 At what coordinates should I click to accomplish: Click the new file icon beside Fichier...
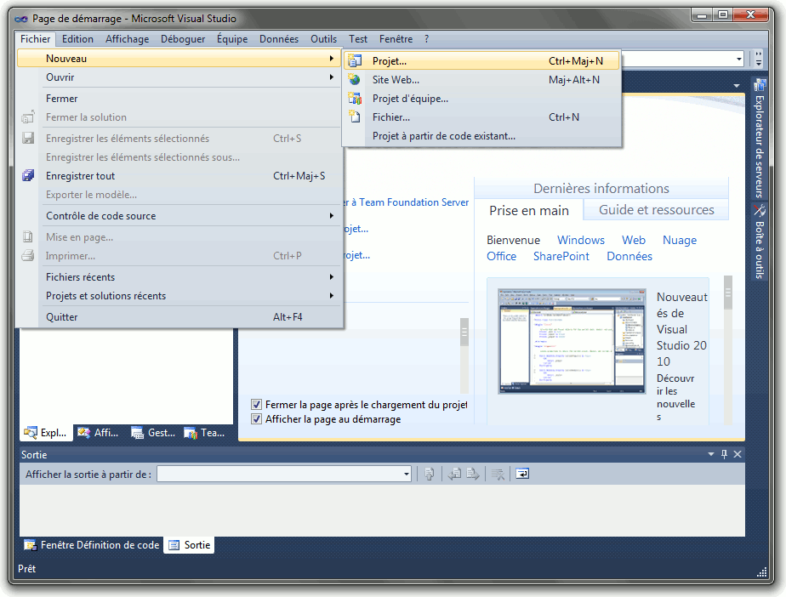click(x=355, y=117)
